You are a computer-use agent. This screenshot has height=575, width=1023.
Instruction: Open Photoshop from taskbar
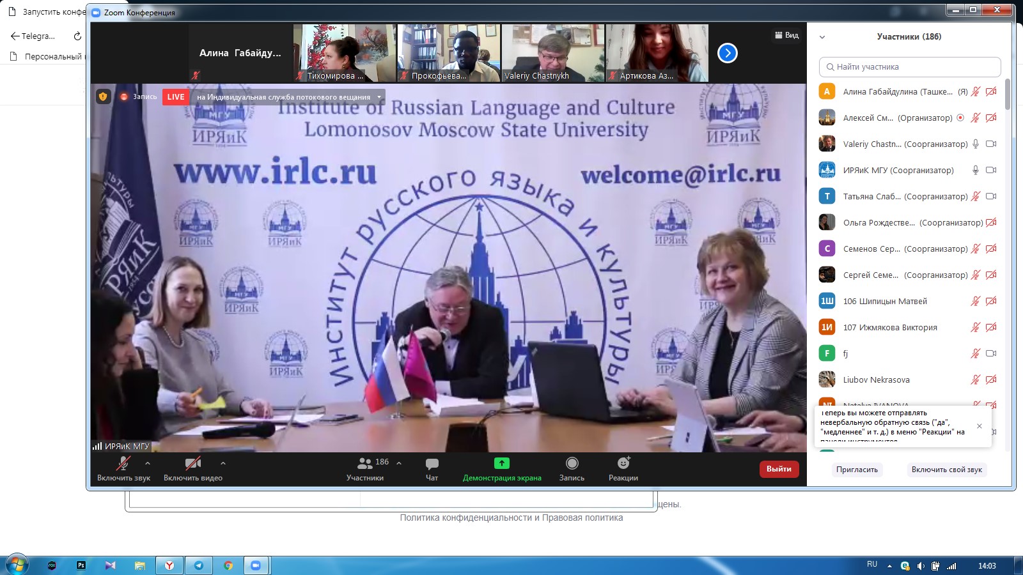tap(81, 565)
